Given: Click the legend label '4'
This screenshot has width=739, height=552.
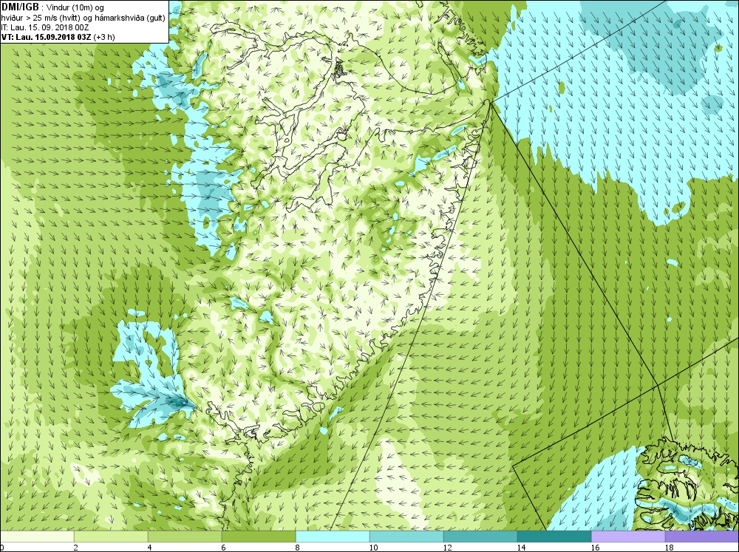Looking at the screenshot, I should coord(149,548).
